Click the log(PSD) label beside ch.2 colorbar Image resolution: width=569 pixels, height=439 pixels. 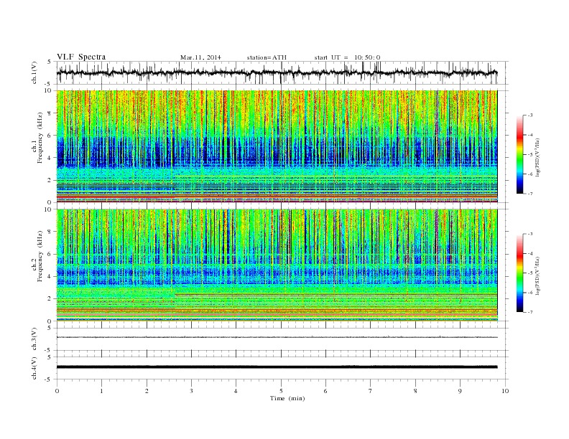(537, 275)
